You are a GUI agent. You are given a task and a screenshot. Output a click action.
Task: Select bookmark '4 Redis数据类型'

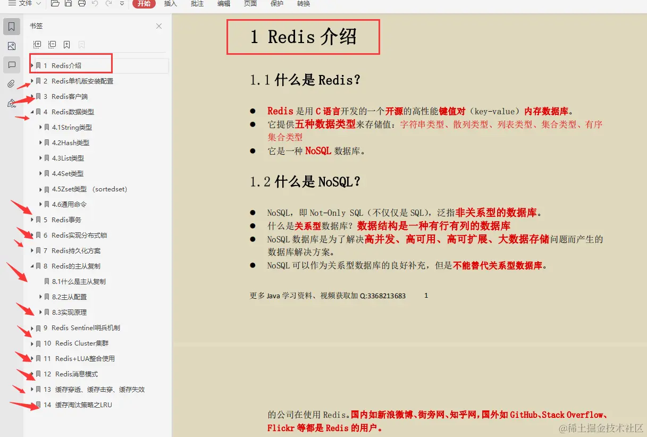[x=69, y=112]
